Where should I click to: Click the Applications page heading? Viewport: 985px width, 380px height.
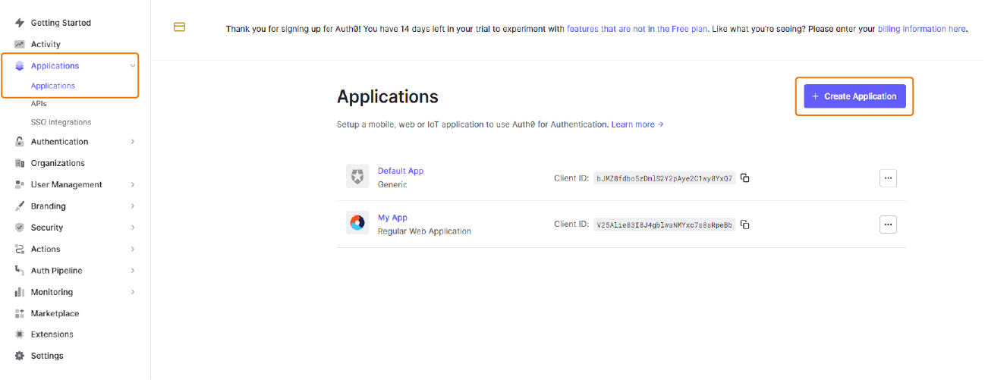tap(388, 96)
